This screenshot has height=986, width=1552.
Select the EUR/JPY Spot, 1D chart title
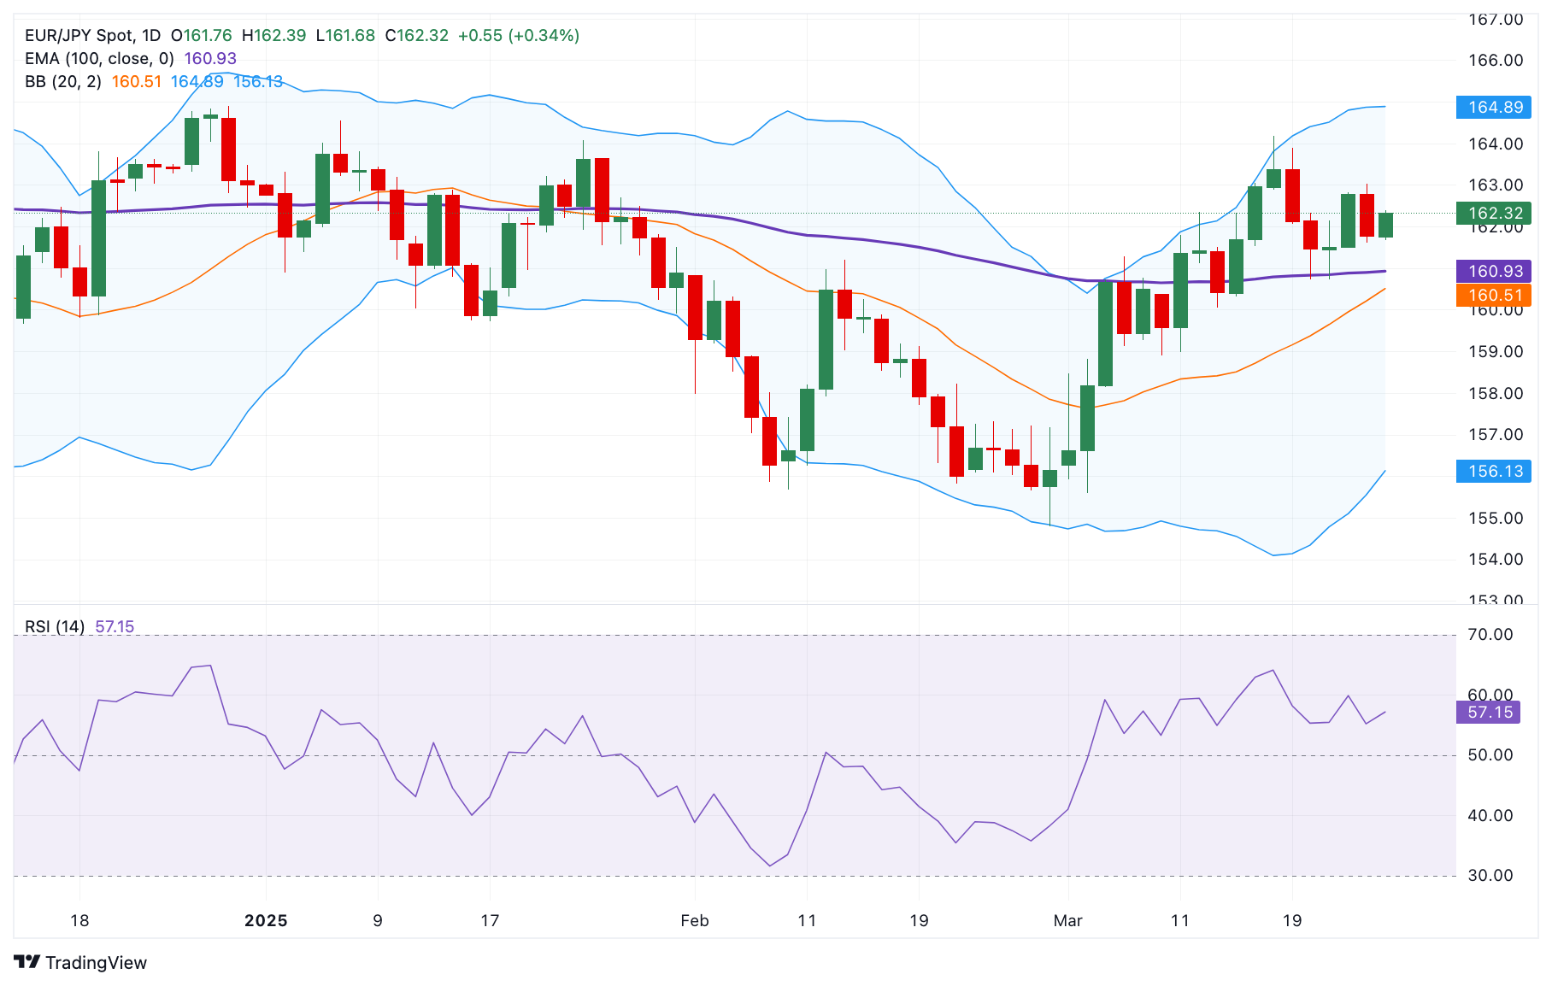pos(92,36)
